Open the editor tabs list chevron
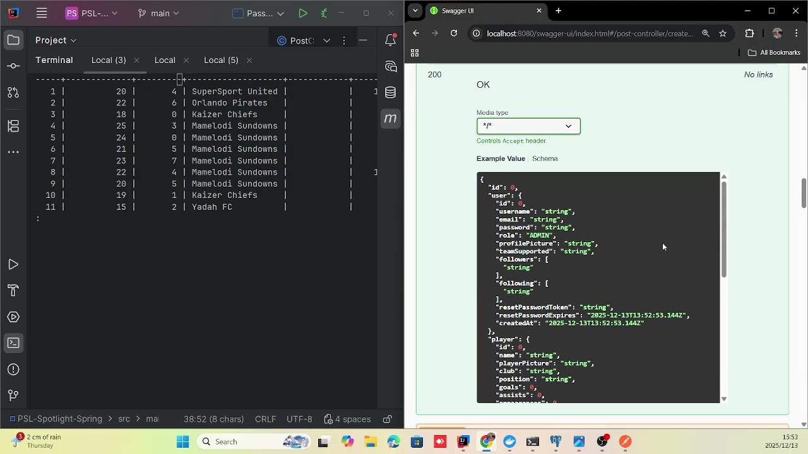 pos(326,40)
